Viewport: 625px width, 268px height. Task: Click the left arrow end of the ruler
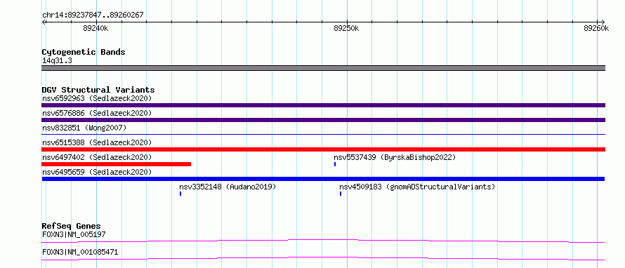(44, 22)
